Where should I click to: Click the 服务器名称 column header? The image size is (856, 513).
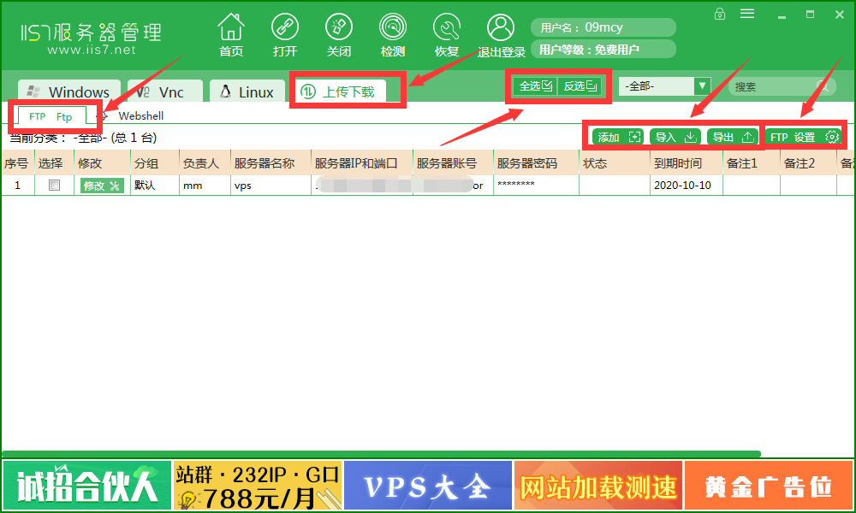click(270, 163)
